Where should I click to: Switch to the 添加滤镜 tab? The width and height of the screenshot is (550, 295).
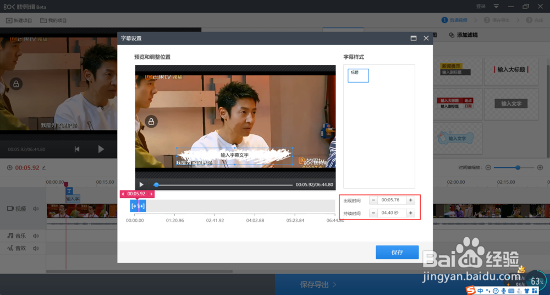point(463,35)
